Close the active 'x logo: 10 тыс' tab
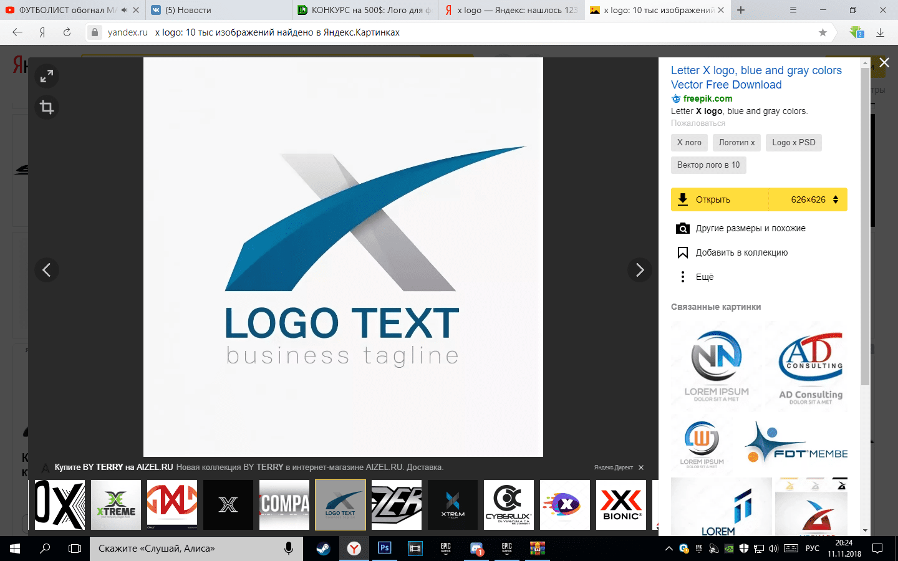 coord(722,10)
